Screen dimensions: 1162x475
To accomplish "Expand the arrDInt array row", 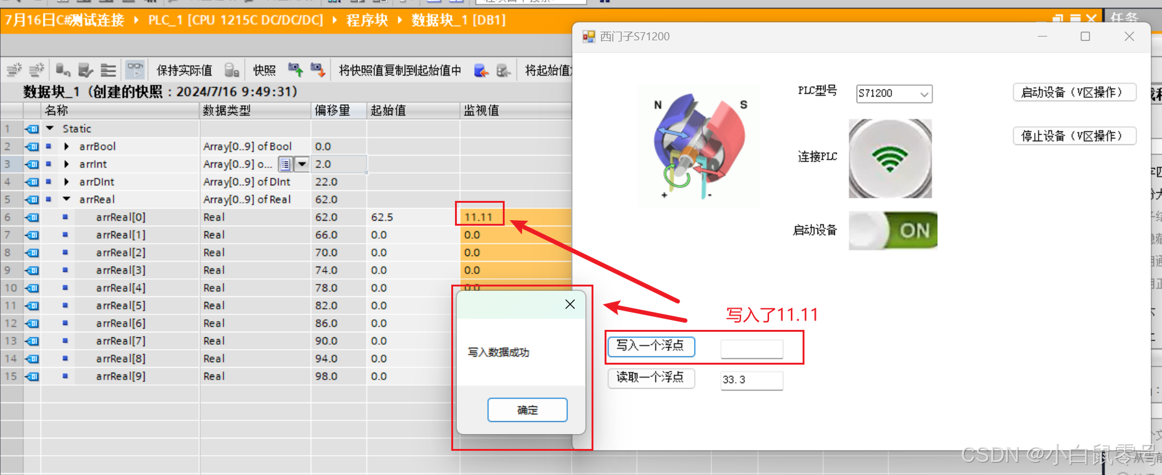I will click(66, 182).
